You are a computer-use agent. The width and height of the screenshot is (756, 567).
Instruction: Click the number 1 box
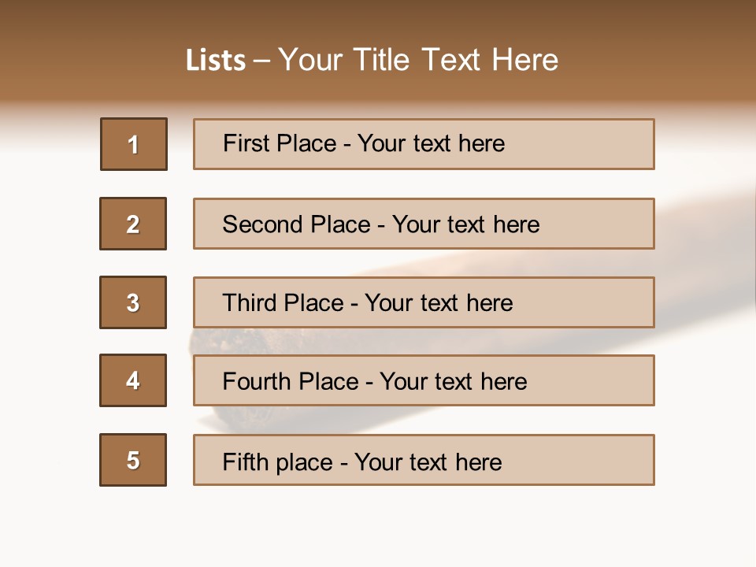click(x=134, y=144)
